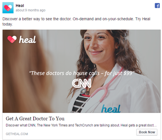This screenshot has height=140, width=162.
Task: Click the white 'heal' wordmark in image
Action: coord(27,39)
